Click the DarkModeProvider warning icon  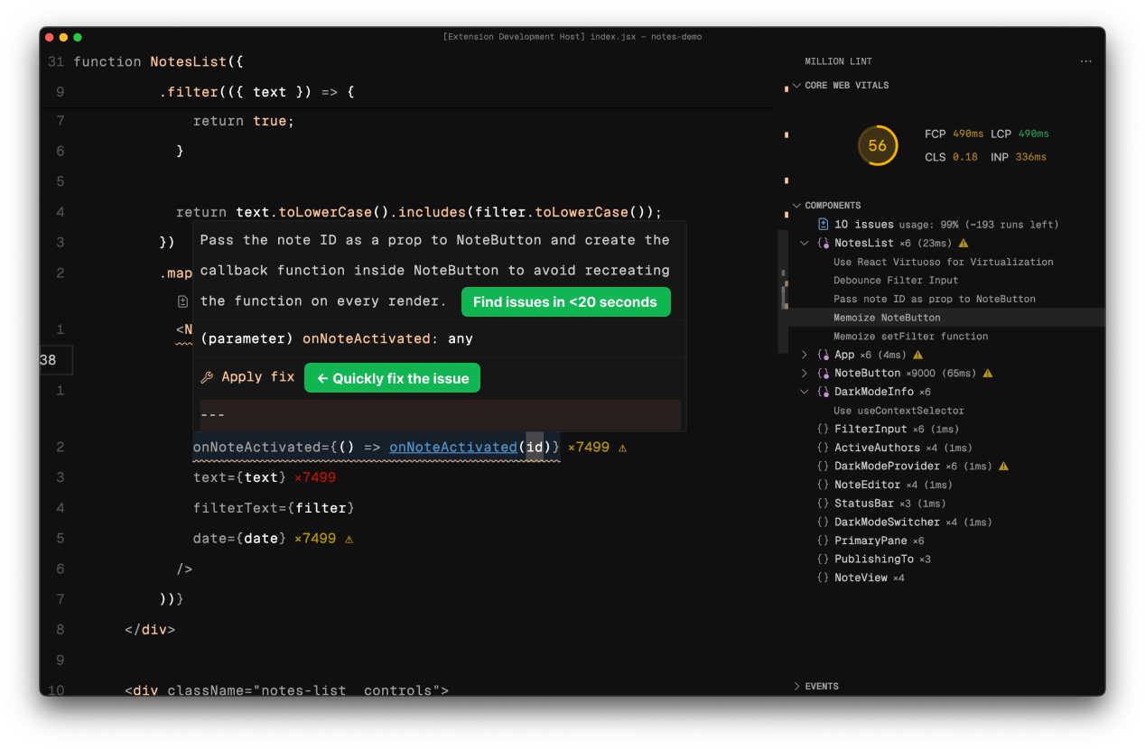(x=1003, y=467)
